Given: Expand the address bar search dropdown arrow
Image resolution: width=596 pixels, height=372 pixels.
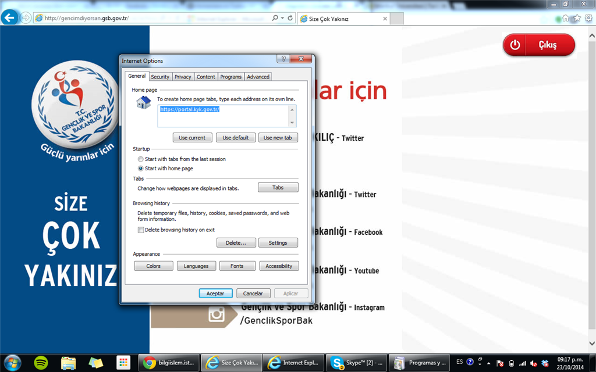Looking at the screenshot, I should [282, 18].
